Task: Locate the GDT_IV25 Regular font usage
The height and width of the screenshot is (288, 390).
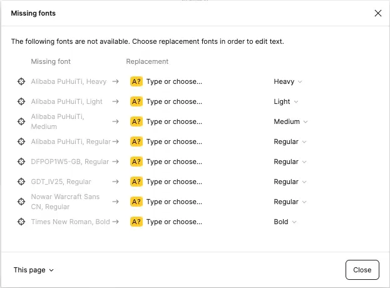Action: pyautogui.click(x=21, y=182)
